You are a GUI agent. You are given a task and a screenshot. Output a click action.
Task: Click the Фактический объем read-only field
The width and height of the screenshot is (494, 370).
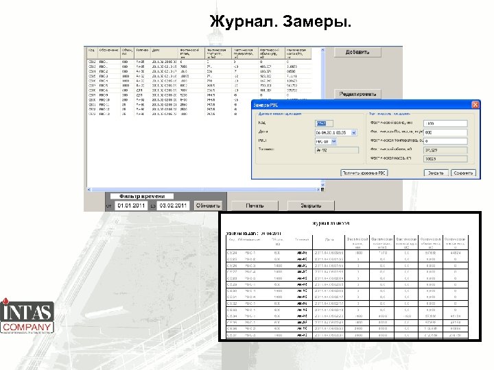pyautogui.click(x=445, y=150)
